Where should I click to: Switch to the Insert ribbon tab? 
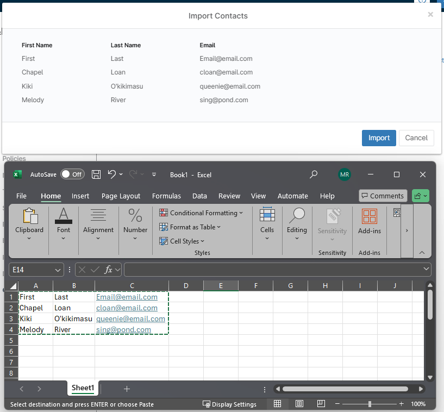tap(80, 196)
